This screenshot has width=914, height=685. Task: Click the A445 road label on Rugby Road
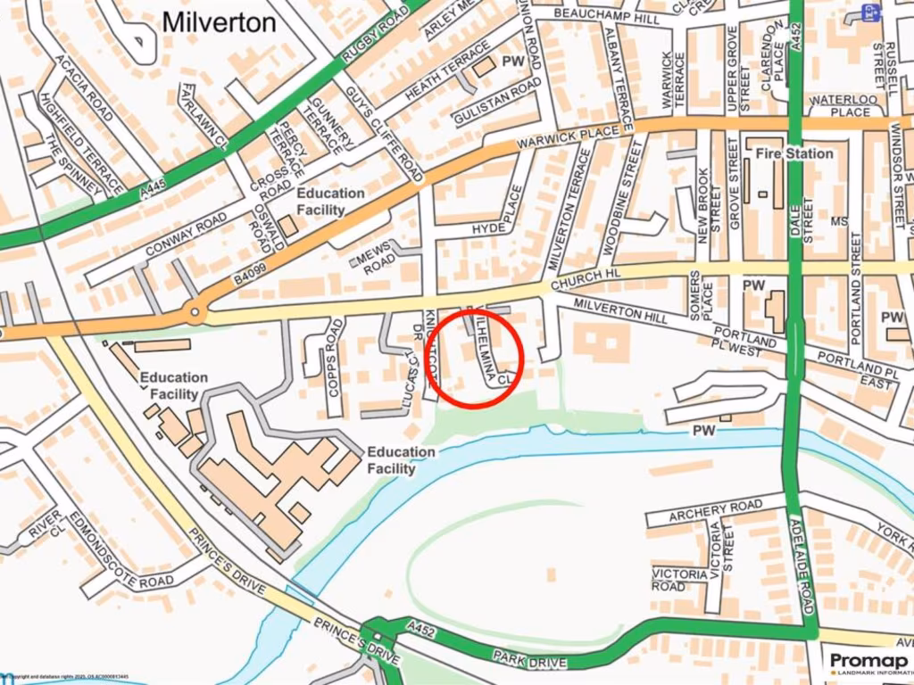(x=154, y=191)
